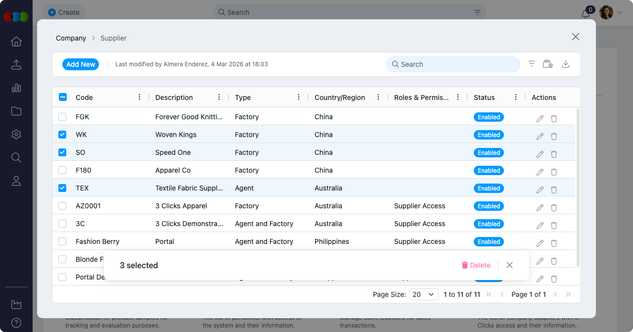Open the Code column menu
The width and height of the screenshot is (633, 332).
click(x=139, y=97)
